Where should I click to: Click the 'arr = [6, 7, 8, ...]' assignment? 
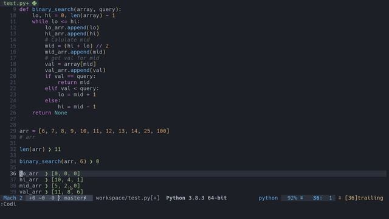click(94, 131)
